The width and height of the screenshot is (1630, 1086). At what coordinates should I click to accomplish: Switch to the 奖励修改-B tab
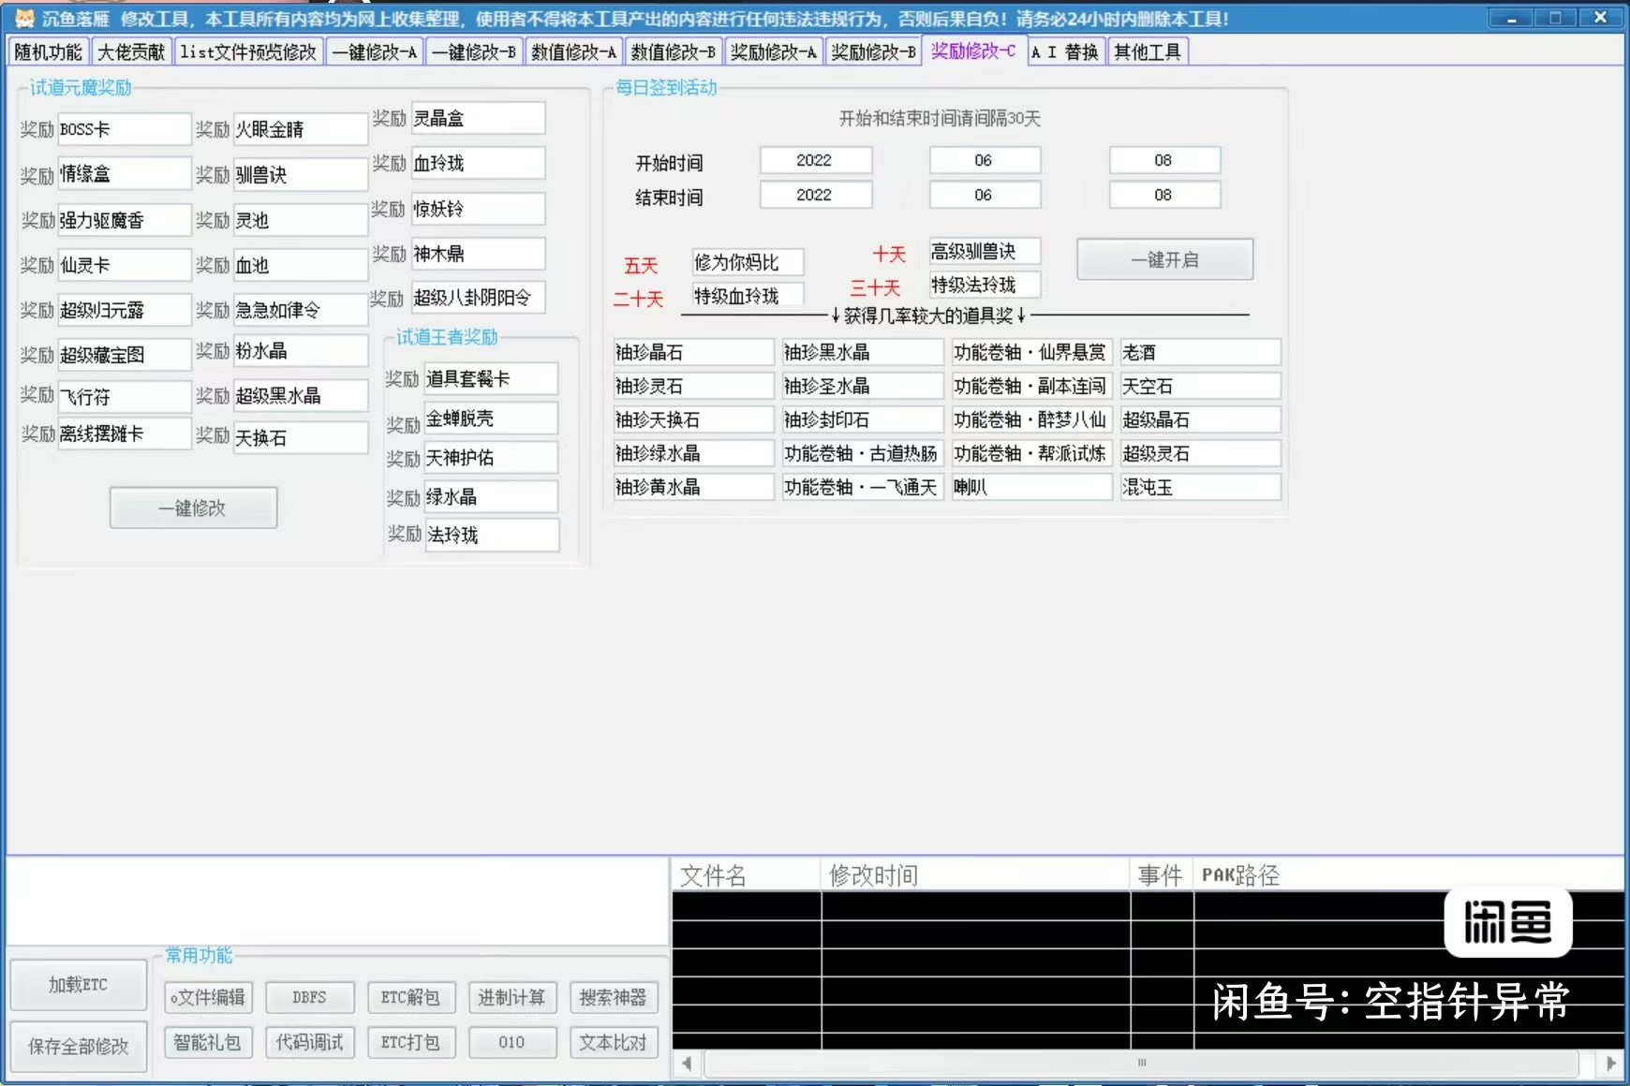(x=873, y=52)
